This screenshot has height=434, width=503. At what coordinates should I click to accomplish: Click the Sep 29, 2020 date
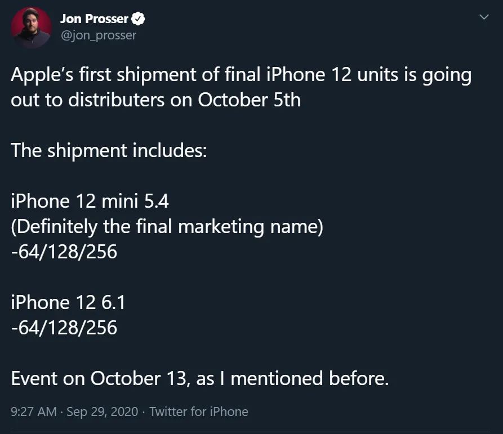102,411
